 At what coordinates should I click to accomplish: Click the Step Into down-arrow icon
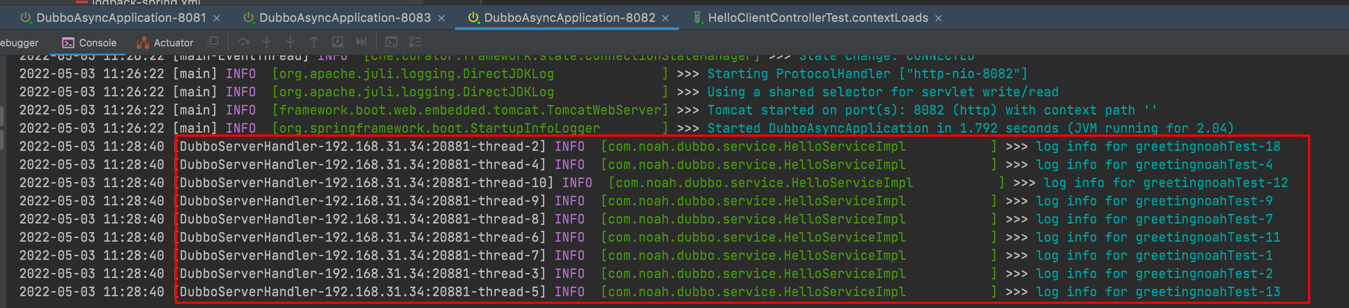click(267, 42)
